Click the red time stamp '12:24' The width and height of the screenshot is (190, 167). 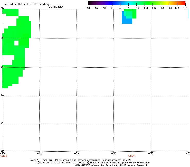131,156
